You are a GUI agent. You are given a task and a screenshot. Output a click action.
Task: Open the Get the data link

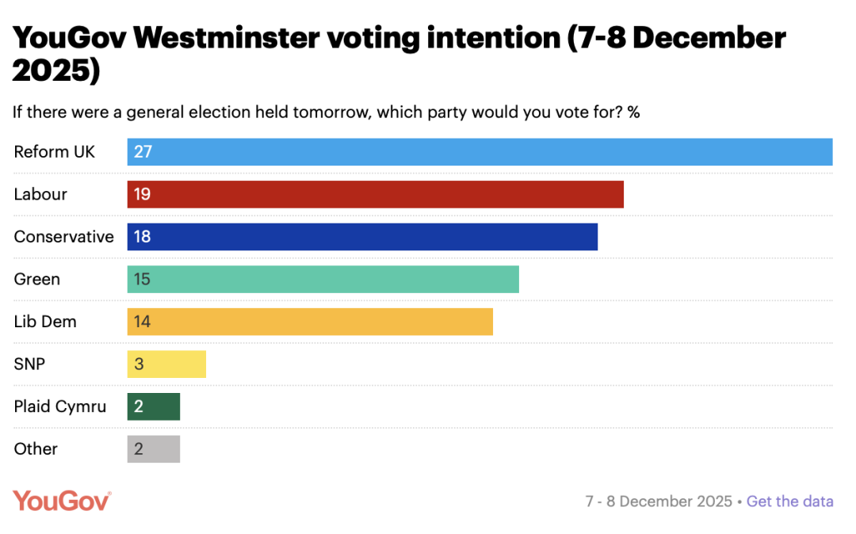tap(789, 502)
